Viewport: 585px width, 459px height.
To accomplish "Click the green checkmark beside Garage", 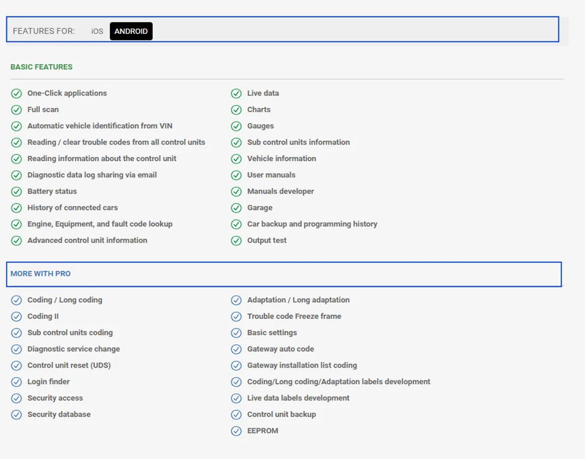I will 236,208.
